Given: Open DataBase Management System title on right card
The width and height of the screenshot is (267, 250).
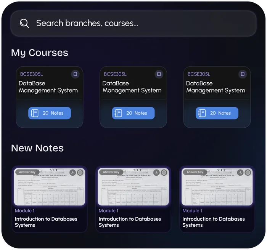Looking at the screenshot, I should (x=216, y=87).
